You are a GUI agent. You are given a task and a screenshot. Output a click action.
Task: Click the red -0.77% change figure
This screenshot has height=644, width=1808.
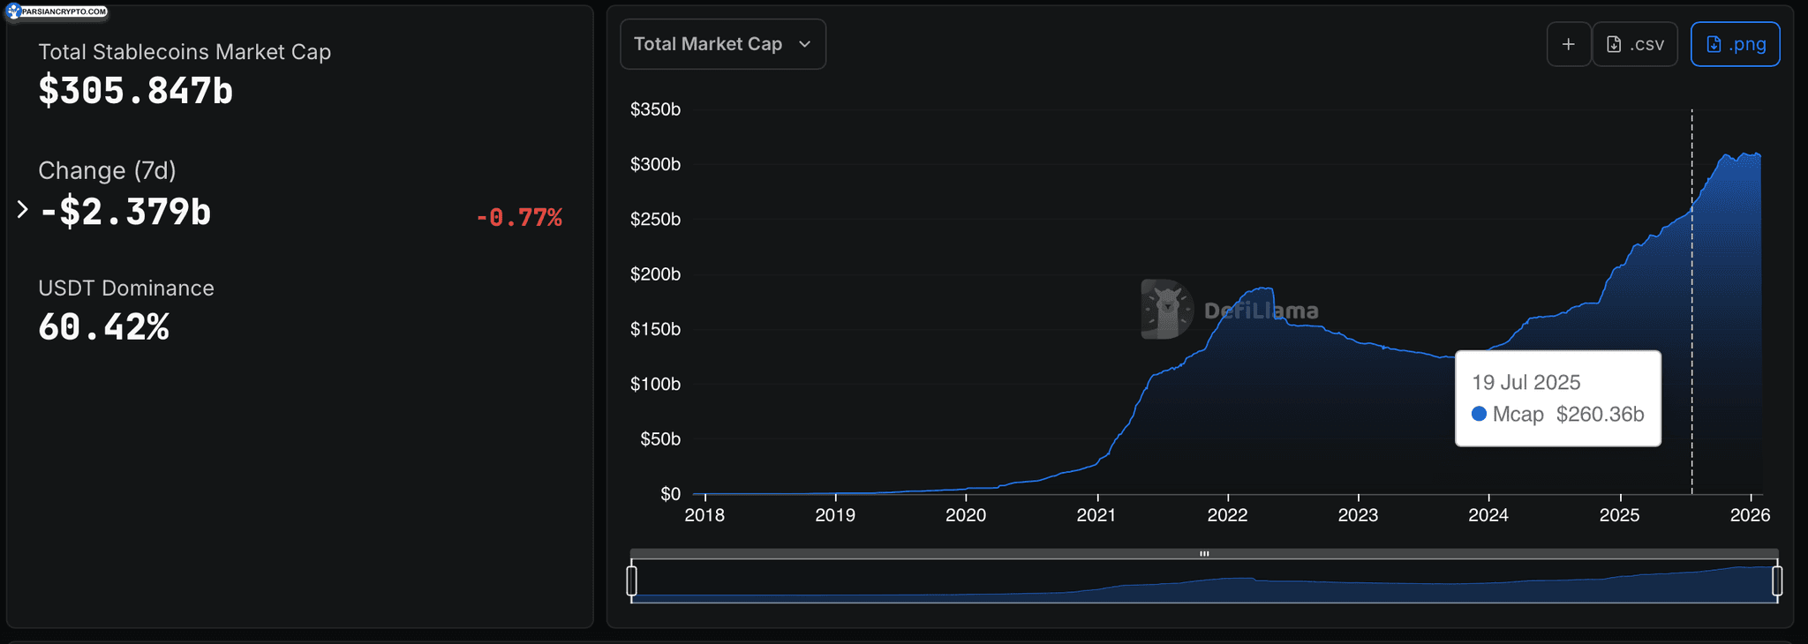point(518,217)
